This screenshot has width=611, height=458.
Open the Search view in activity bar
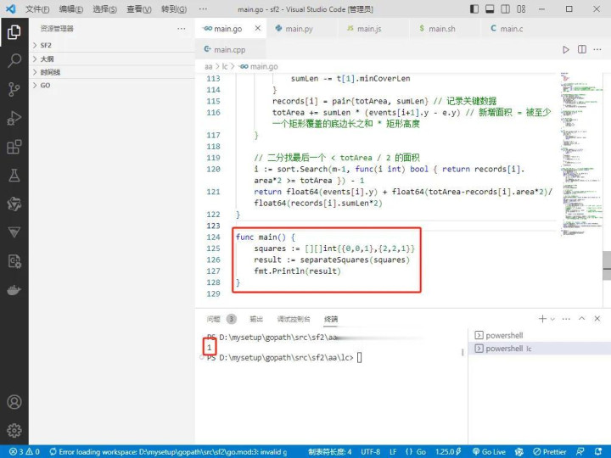tap(14, 61)
